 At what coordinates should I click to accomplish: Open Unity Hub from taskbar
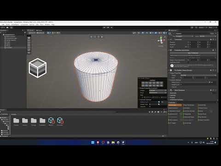click(x=118, y=142)
